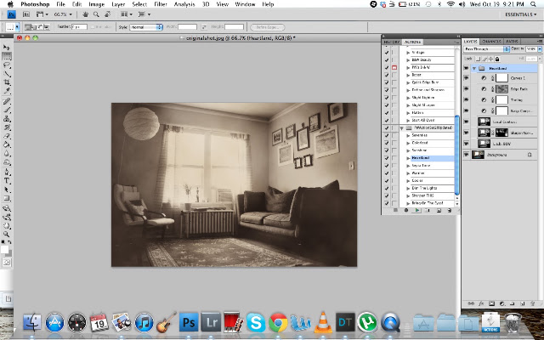Viewport: 544px width, 340px height.
Task: Collapse the Heartland layer group
Action: 474,68
